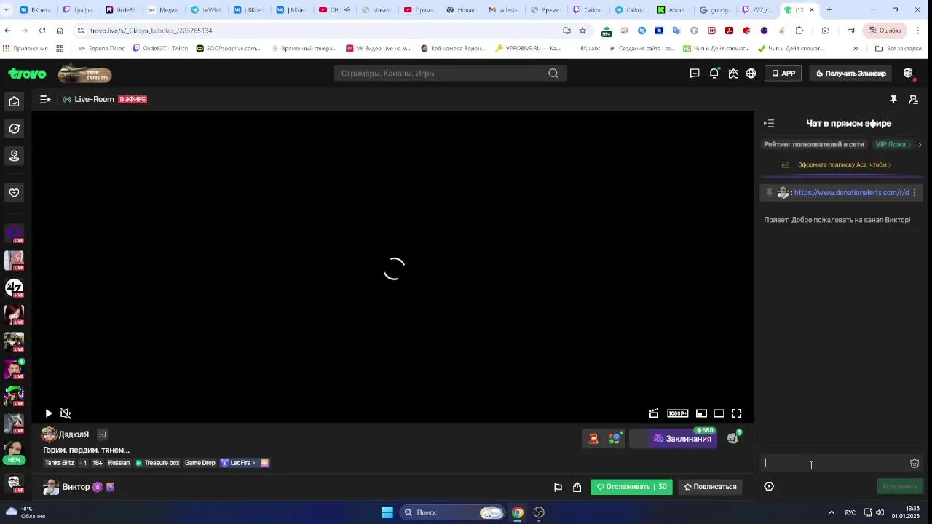Unmute the stream volume
The width and height of the screenshot is (932, 524).
pos(66,413)
